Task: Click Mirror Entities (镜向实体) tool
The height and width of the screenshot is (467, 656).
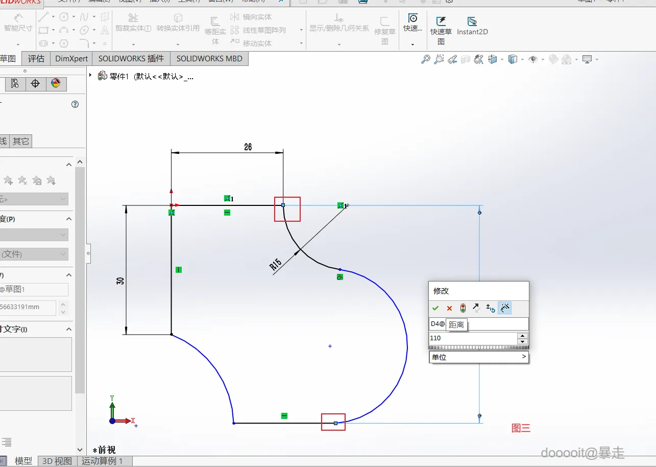Action: click(251, 17)
